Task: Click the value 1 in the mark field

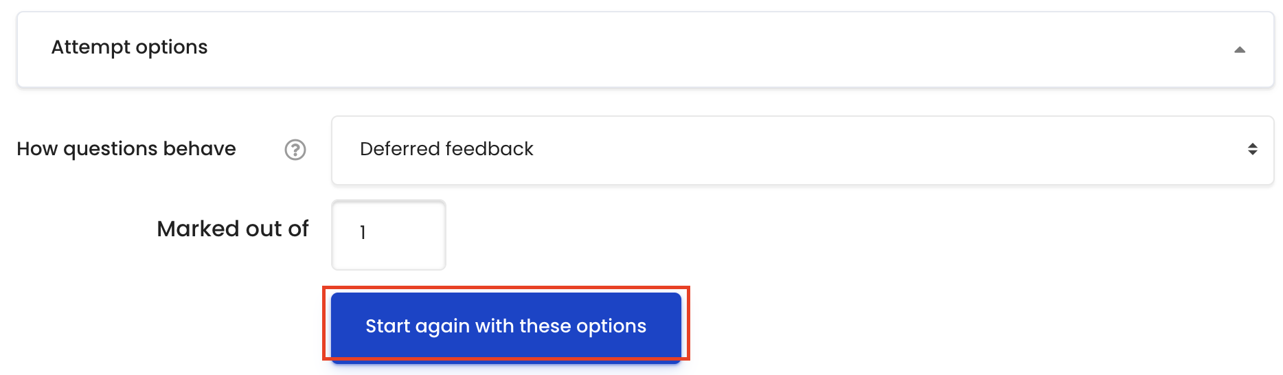Action: tap(363, 233)
